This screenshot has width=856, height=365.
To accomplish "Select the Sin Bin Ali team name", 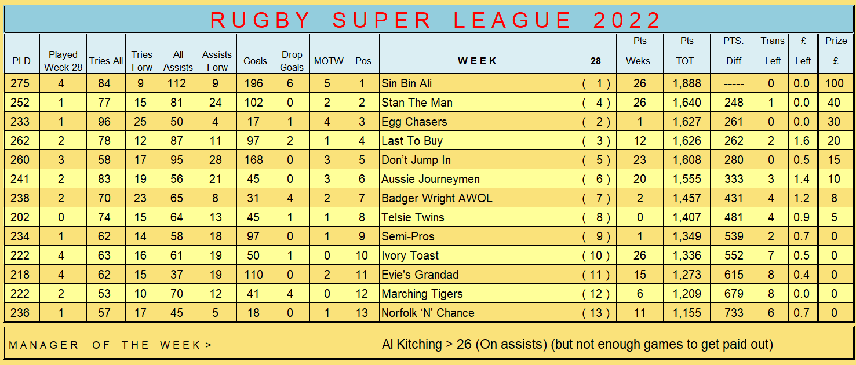I will 408,83.
